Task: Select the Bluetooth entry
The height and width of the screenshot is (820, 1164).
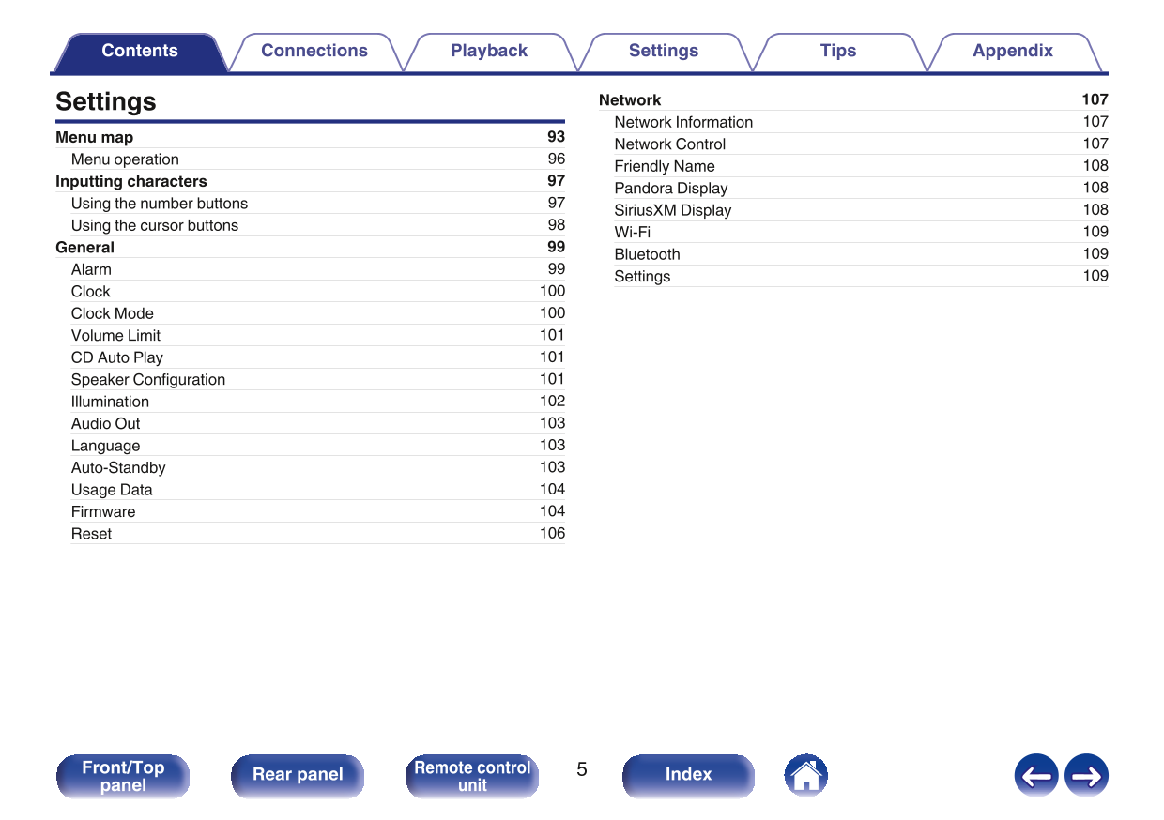Action: pyautogui.click(x=647, y=254)
